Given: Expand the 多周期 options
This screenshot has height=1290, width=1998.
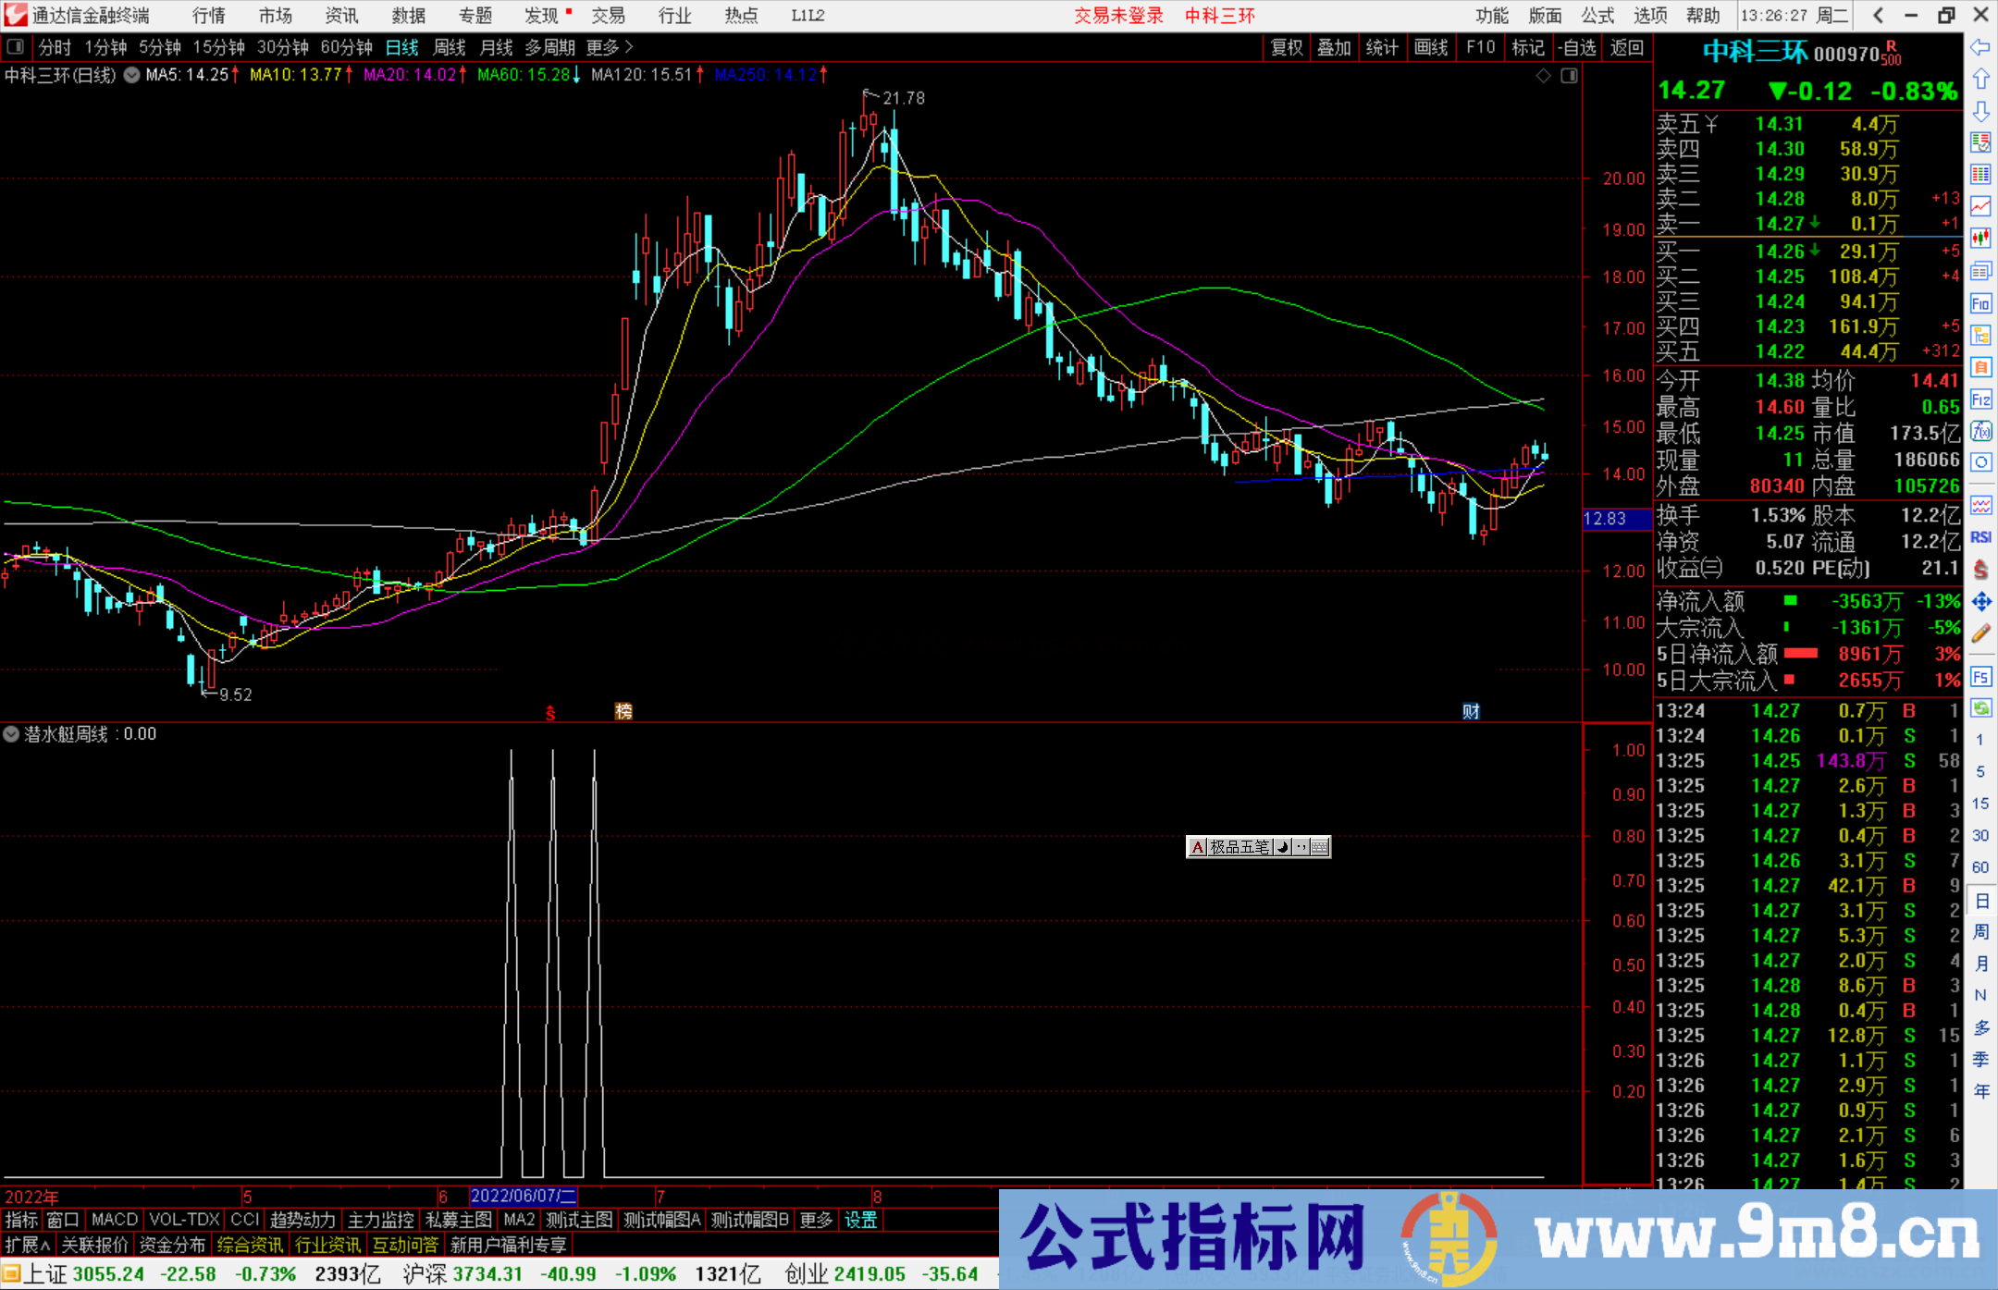Looking at the screenshot, I should (550, 47).
